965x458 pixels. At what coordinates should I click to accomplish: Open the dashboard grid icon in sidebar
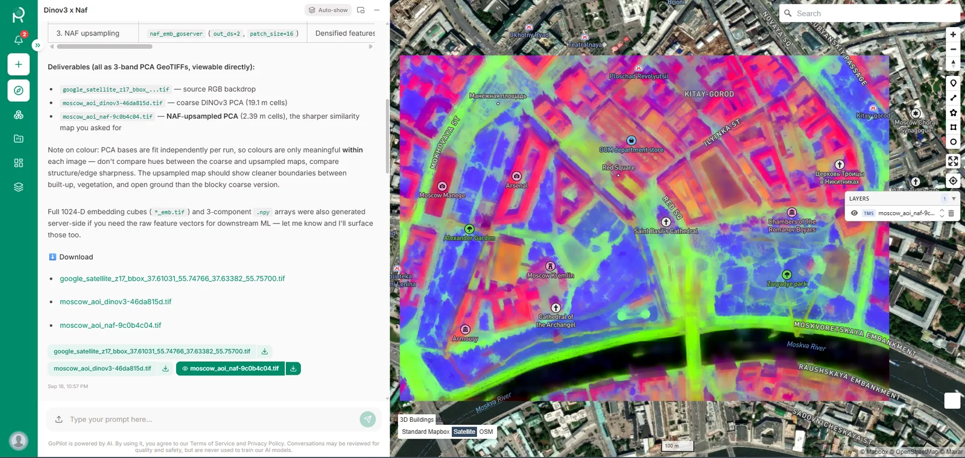[19, 163]
